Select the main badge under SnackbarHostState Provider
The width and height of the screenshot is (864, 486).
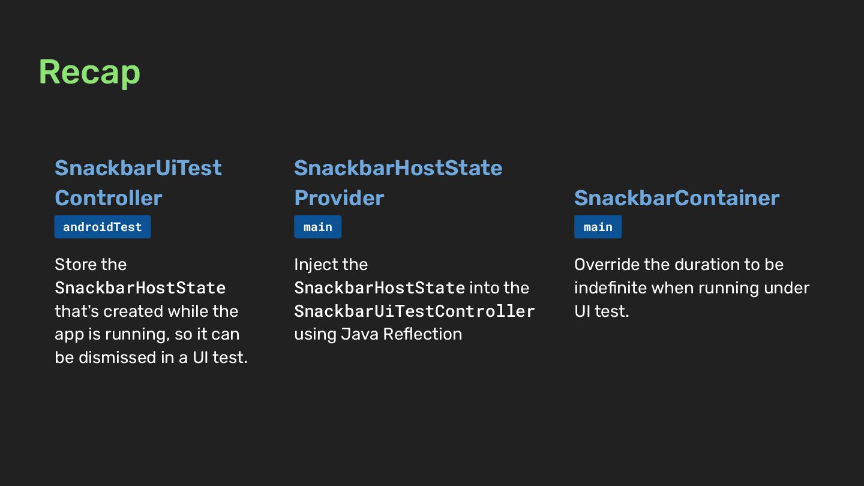(x=317, y=227)
